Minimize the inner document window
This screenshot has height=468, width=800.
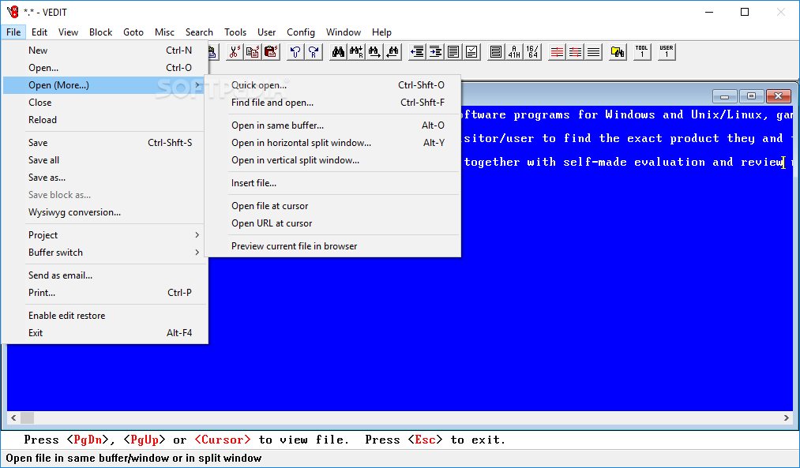[x=724, y=95]
